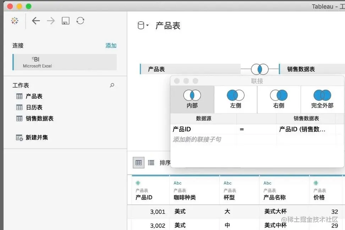Click the red close window button
Screen dimensions: 345x230
pyautogui.click(x=10, y=6)
